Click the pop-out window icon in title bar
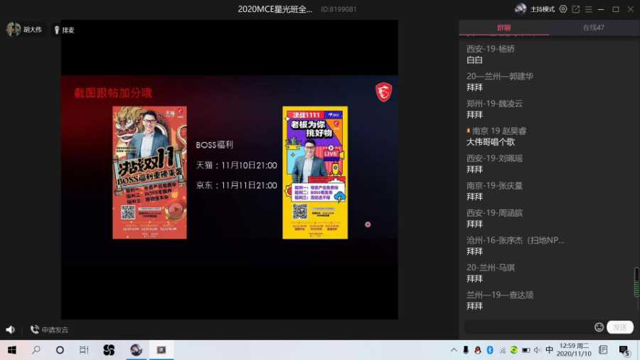Screen dimensions: 640x360 tap(575, 9)
